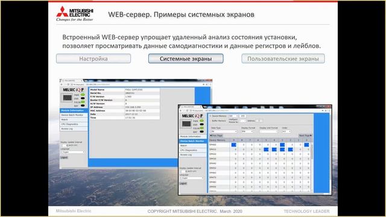
Task: Open Language dropdown in left window
Action: [x=74, y=152]
